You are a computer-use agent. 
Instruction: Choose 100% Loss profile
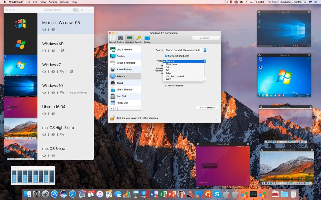tap(183, 64)
